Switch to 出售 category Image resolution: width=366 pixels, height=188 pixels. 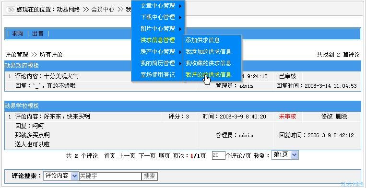tap(38, 34)
